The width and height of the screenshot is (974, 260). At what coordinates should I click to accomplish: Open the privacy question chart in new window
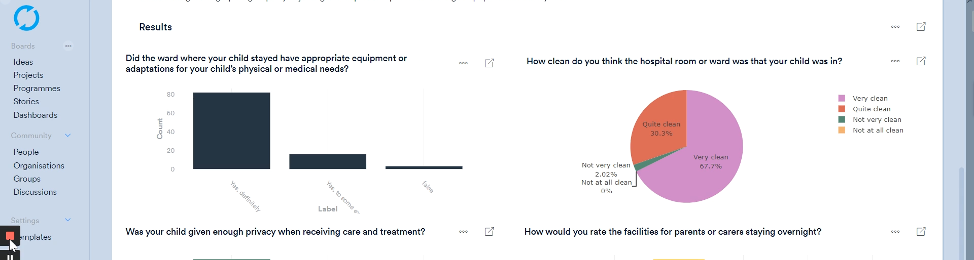tap(489, 232)
